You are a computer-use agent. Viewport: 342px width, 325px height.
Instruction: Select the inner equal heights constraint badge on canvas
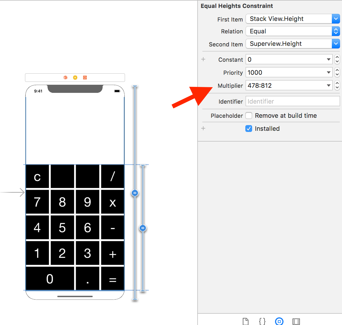(143, 228)
